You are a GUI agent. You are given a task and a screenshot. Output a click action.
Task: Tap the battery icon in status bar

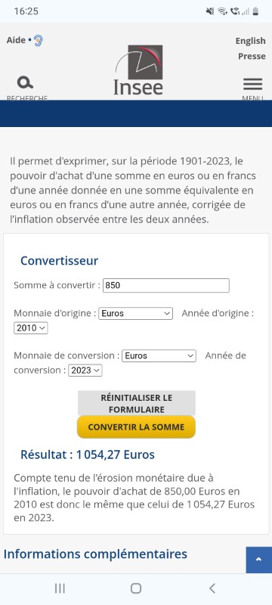(256, 11)
